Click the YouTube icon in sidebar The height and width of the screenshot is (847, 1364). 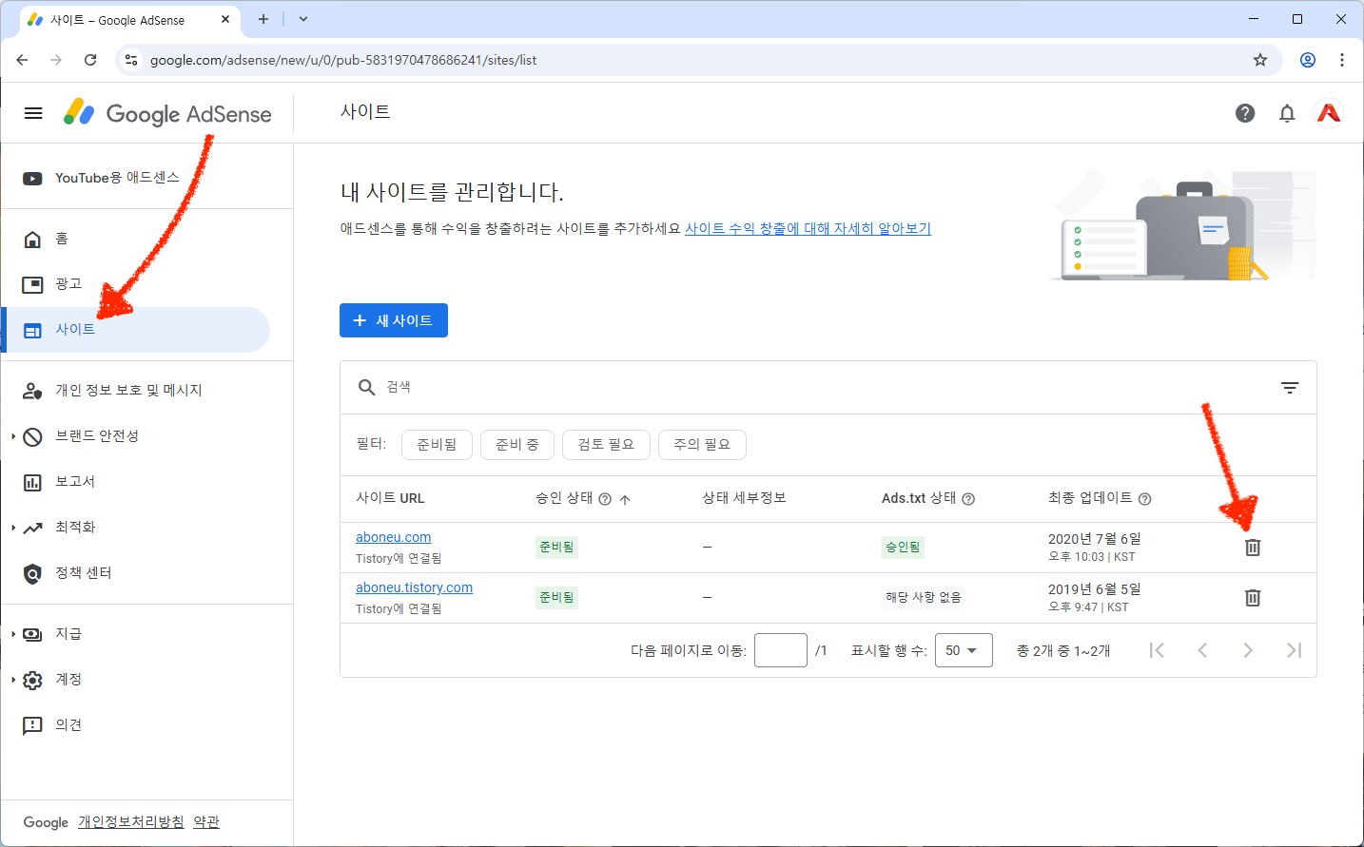pos(32,178)
